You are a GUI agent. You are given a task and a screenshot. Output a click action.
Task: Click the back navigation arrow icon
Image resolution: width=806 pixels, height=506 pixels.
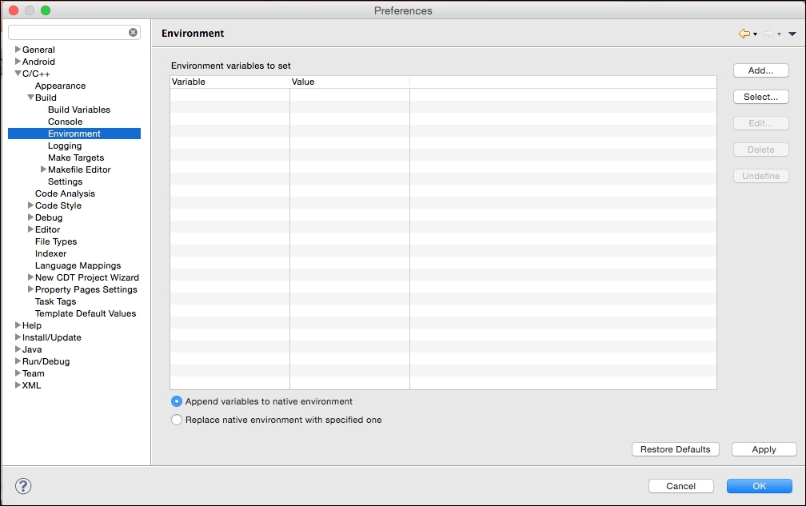click(744, 34)
